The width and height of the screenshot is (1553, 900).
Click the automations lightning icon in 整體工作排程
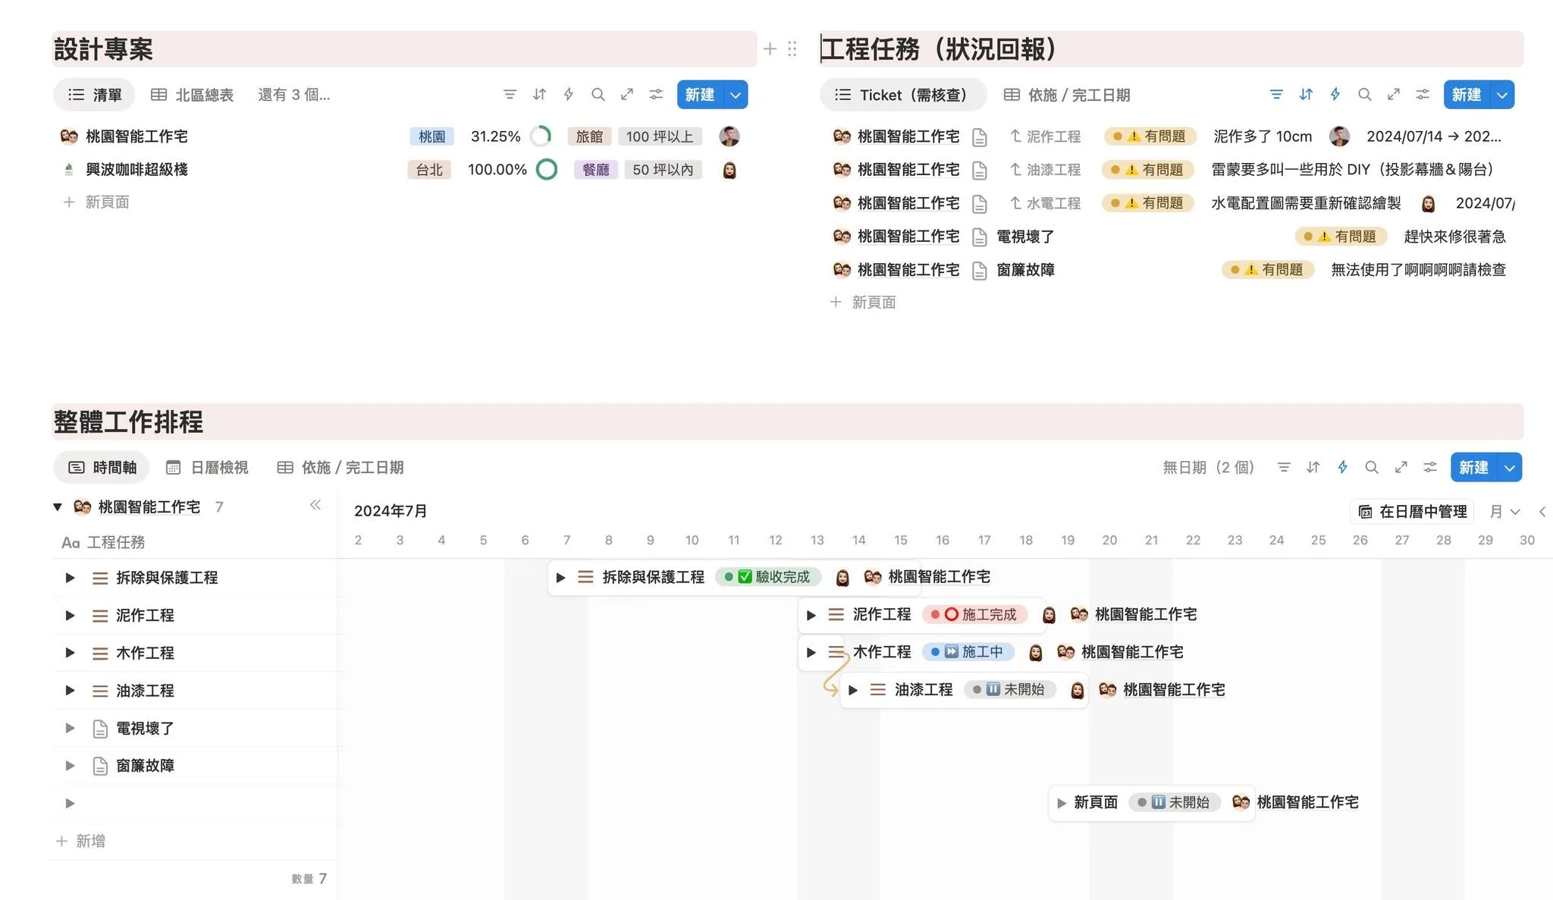point(1342,467)
